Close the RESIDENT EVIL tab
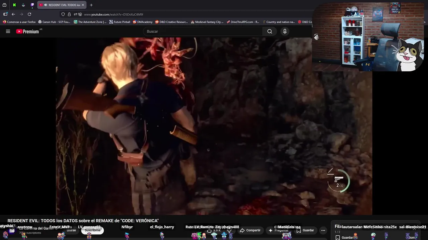428x240 pixels. click(83, 5)
